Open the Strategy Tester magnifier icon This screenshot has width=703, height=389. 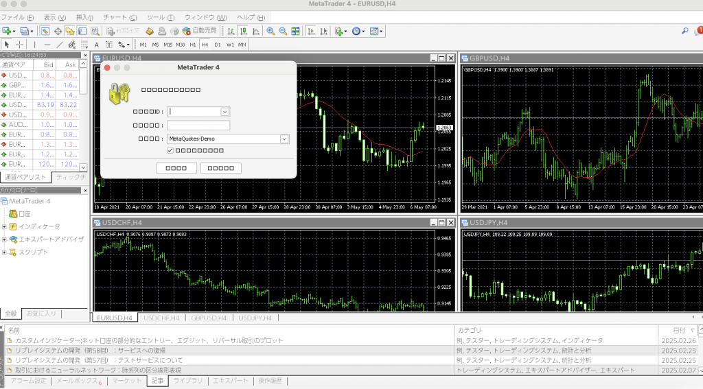95,31
